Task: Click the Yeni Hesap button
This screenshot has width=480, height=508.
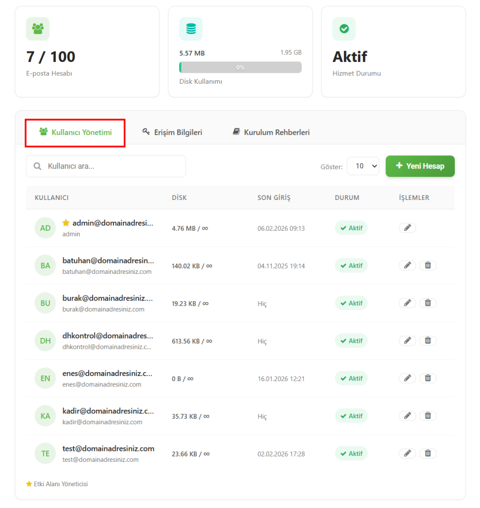Action: 420,166
